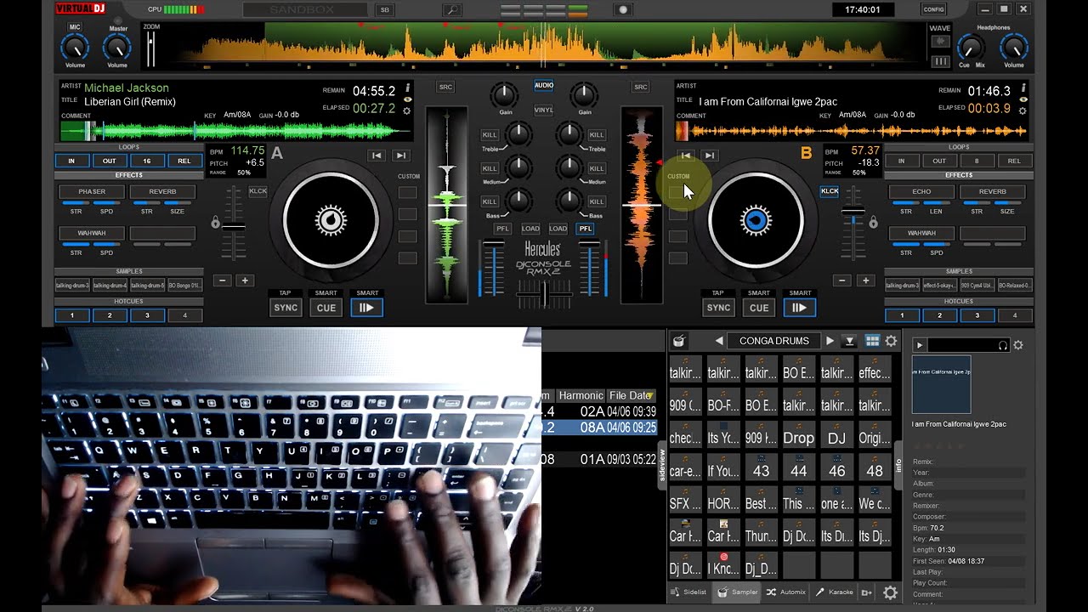This screenshot has height=612, width=1088.
Task: Switch to the Karaoke tab
Action: point(835,592)
